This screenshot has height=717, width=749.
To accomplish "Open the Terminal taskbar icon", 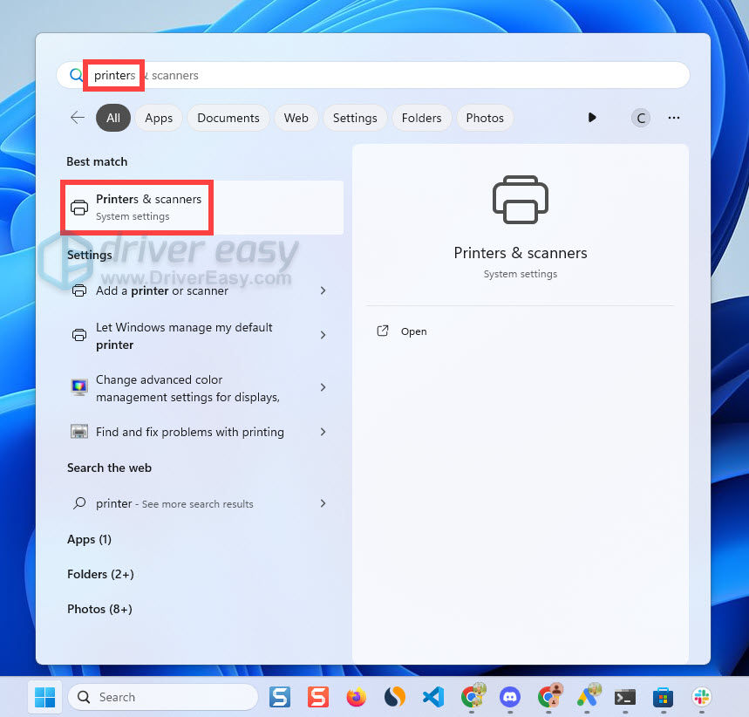I will tap(624, 697).
